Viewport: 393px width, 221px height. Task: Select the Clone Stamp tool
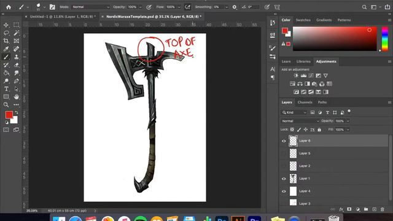[x=17, y=57]
